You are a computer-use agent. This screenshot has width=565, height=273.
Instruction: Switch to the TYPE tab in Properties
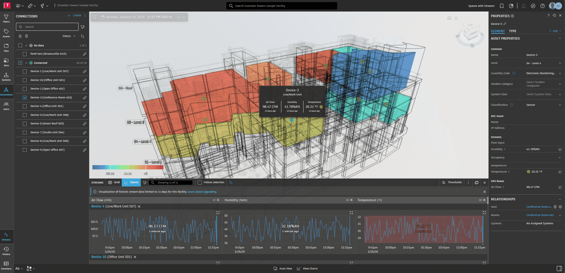point(512,31)
